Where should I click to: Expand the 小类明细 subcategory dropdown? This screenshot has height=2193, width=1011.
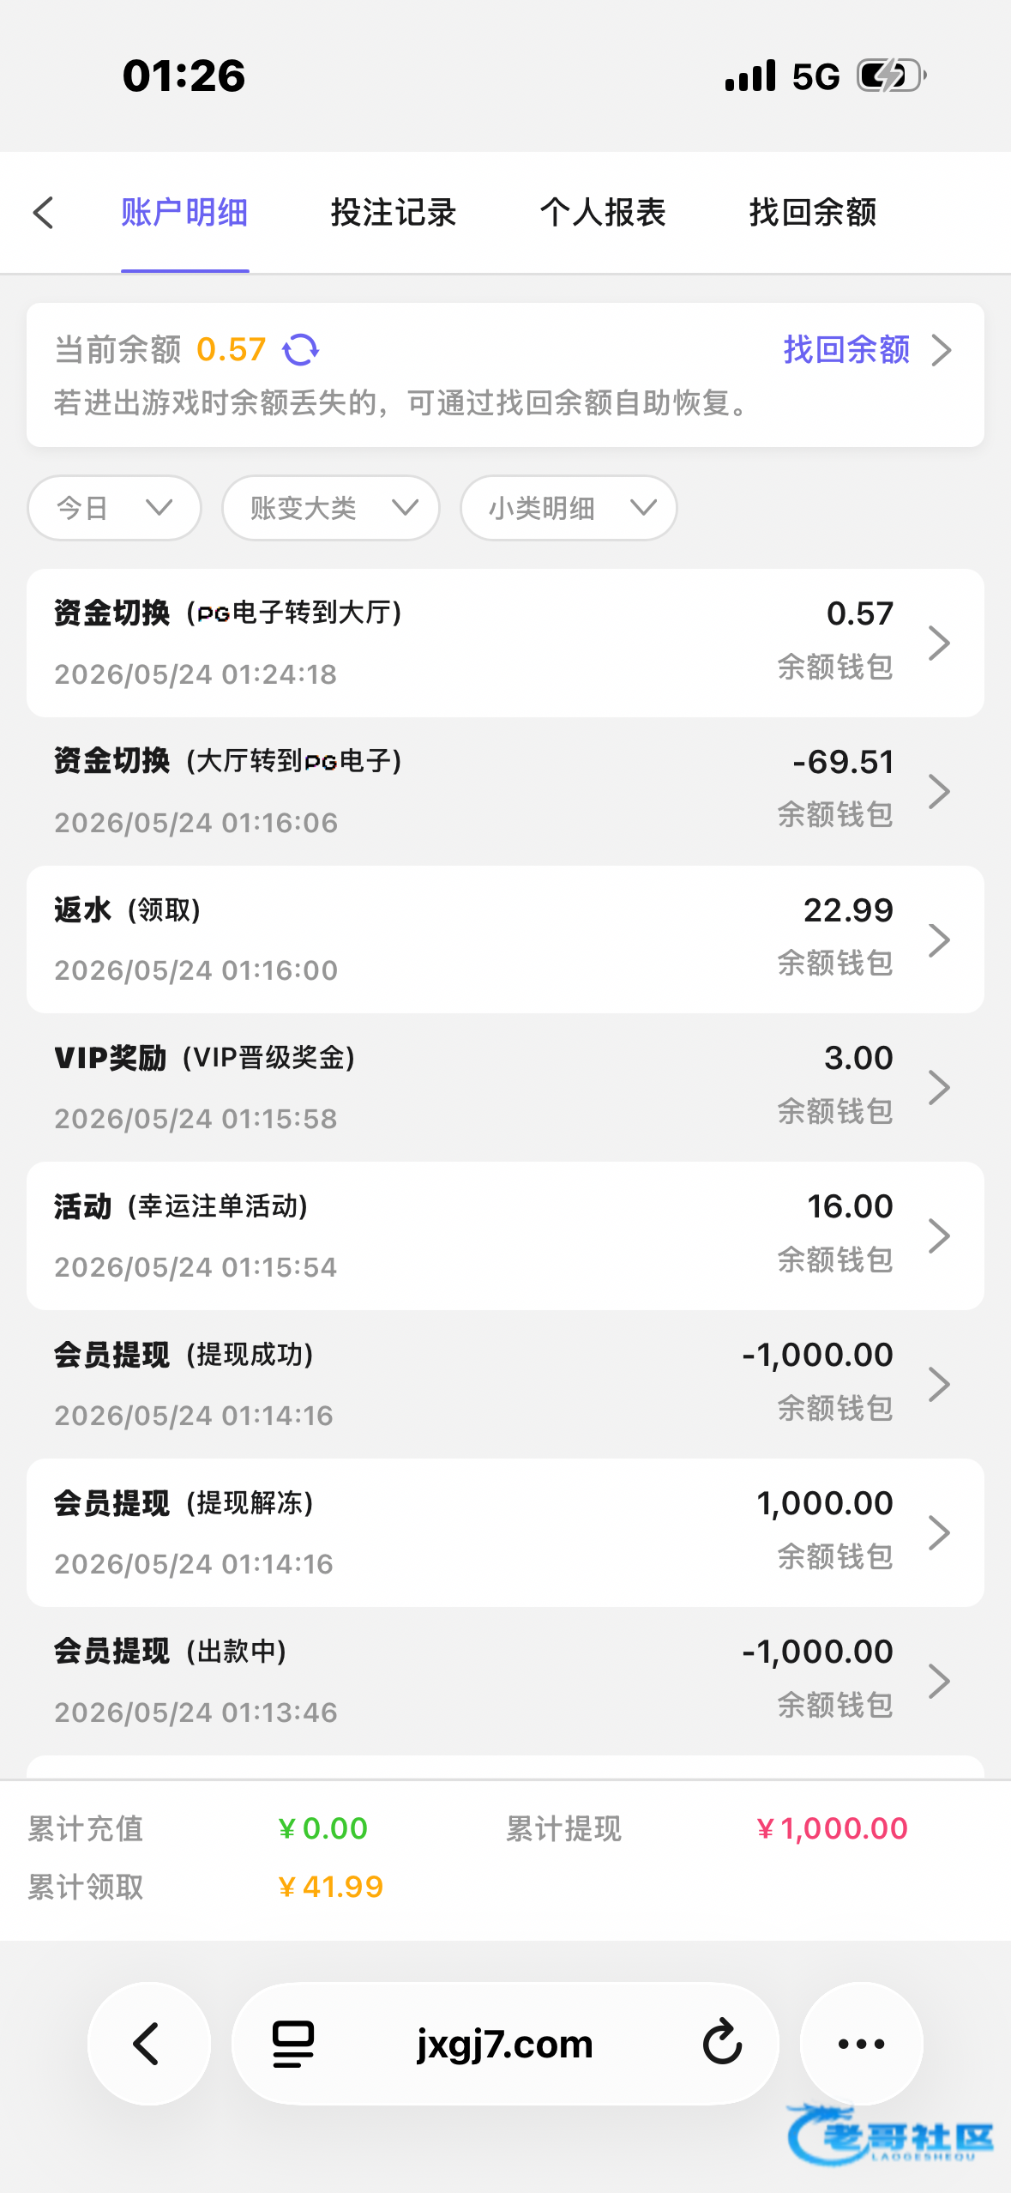569,508
